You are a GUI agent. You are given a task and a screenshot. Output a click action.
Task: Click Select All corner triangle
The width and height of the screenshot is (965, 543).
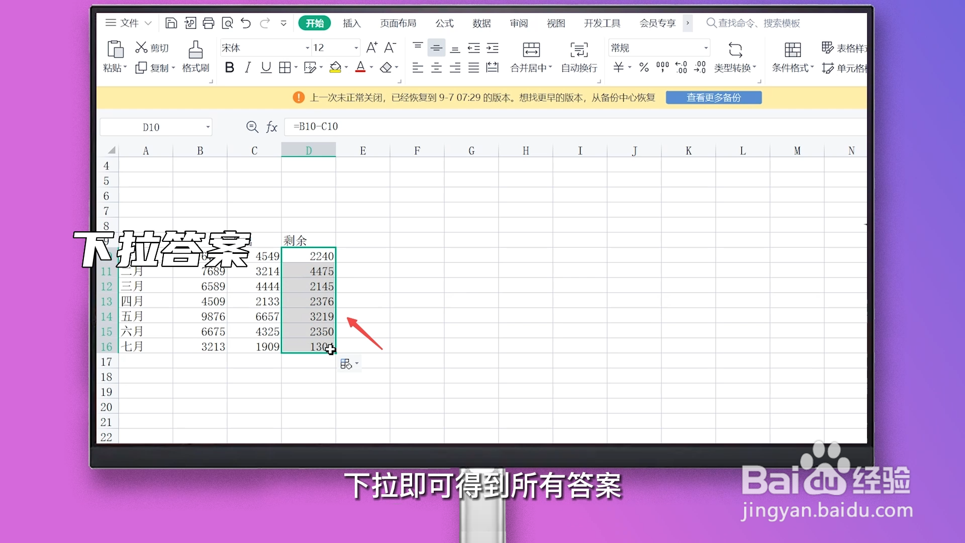coord(111,150)
